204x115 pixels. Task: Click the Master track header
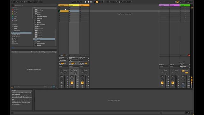pyautogui.click(x=185, y=5)
